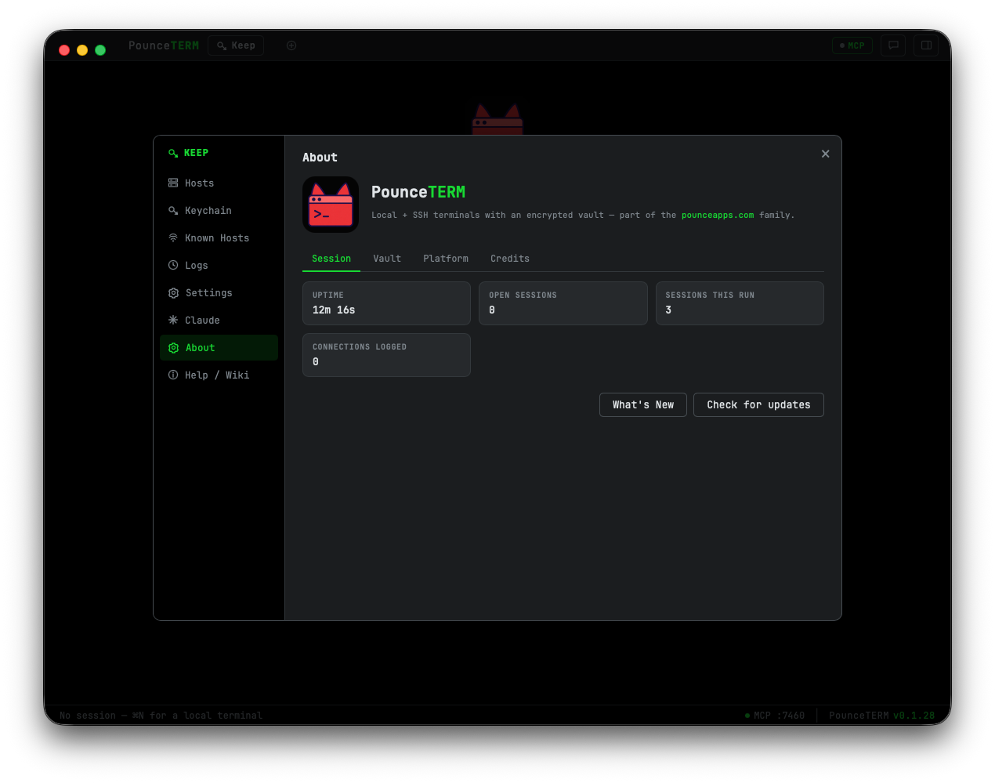
Task: Toggle the MCP indicator in title bar
Action: 852,45
